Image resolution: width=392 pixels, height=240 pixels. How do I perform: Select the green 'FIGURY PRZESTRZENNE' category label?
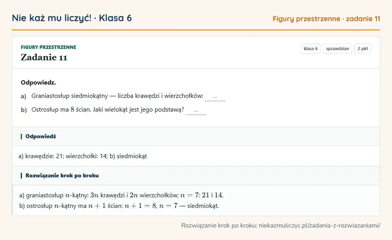tap(49, 47)
